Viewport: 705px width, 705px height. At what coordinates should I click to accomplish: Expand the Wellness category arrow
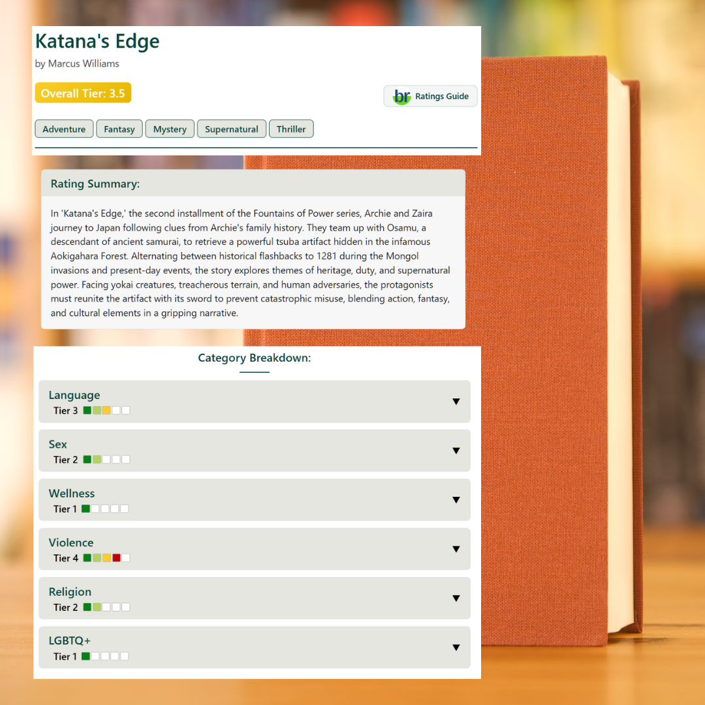pos(456,500)
